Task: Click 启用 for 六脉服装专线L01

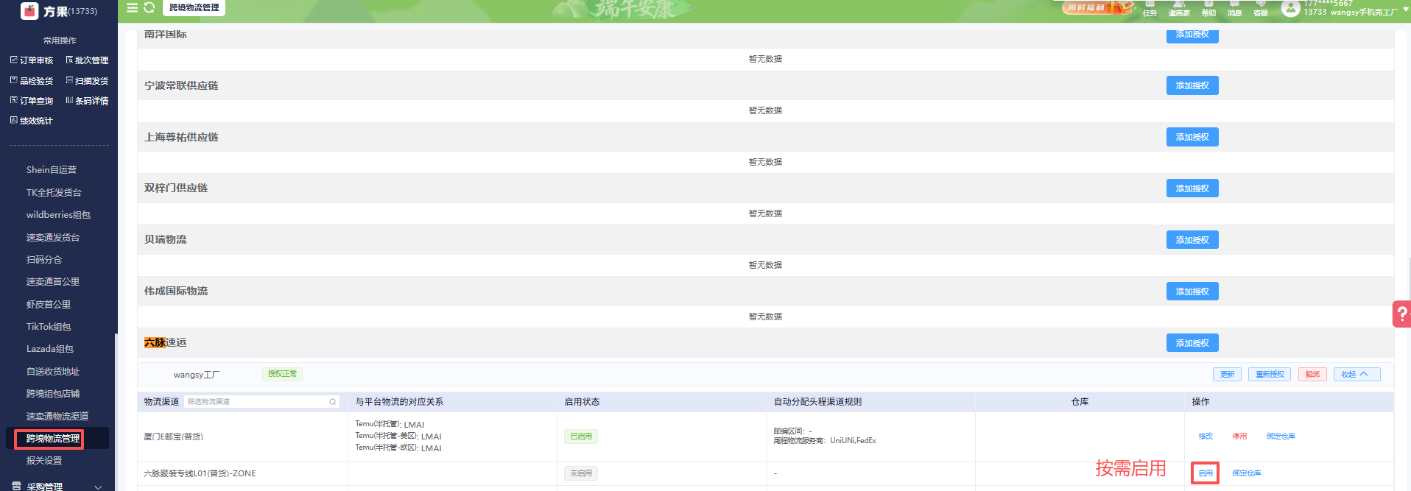Action: pyautogui.click(x=1206, y=473)
